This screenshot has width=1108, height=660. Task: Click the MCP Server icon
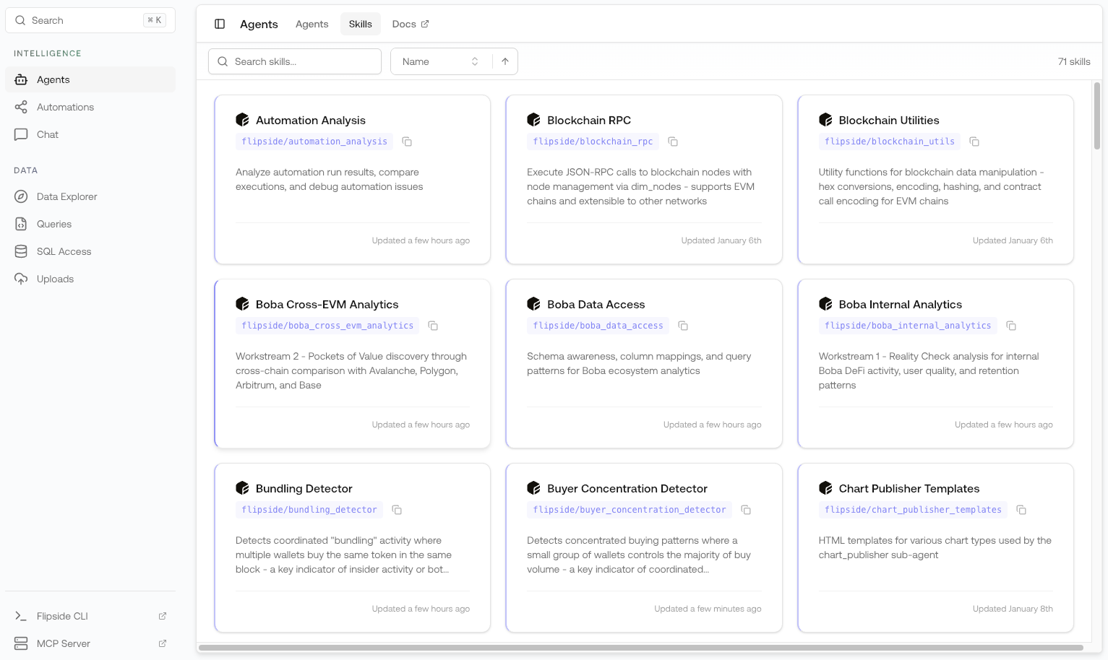tap(21, 643)
